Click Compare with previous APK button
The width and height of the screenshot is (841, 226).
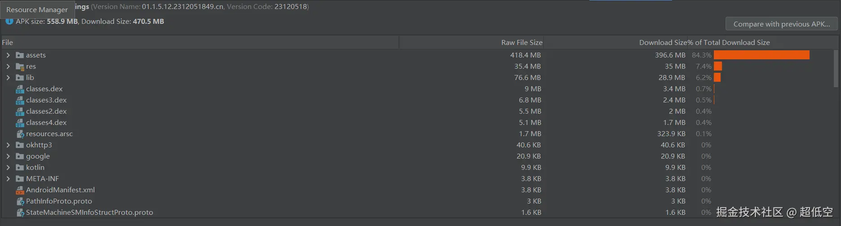tap(781, 24)
